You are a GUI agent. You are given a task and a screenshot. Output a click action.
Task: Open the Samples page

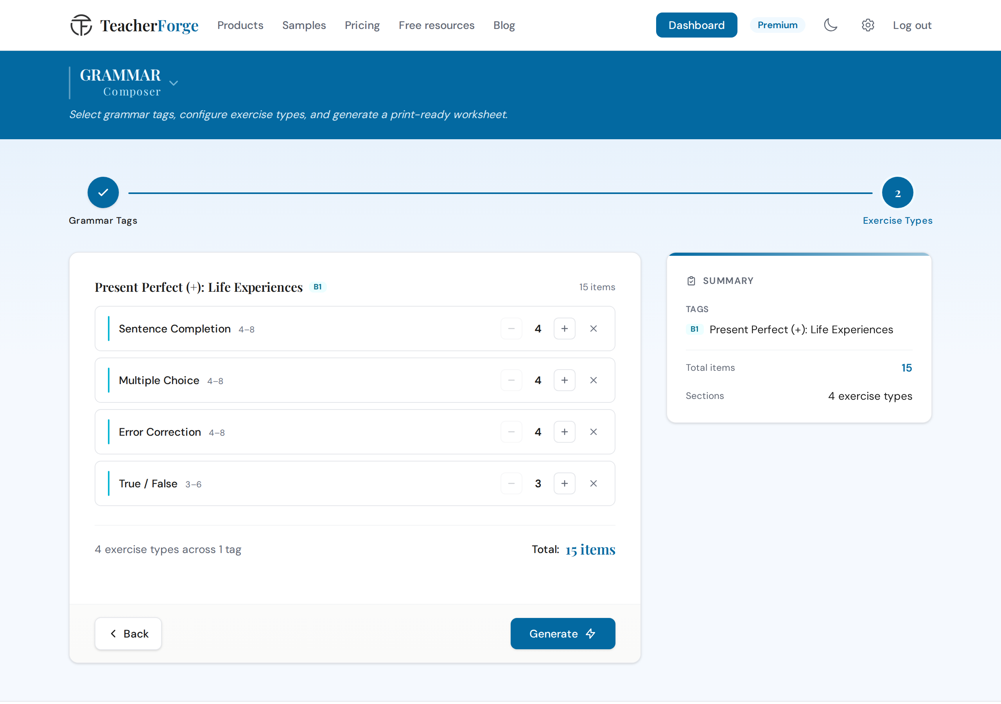304,25
